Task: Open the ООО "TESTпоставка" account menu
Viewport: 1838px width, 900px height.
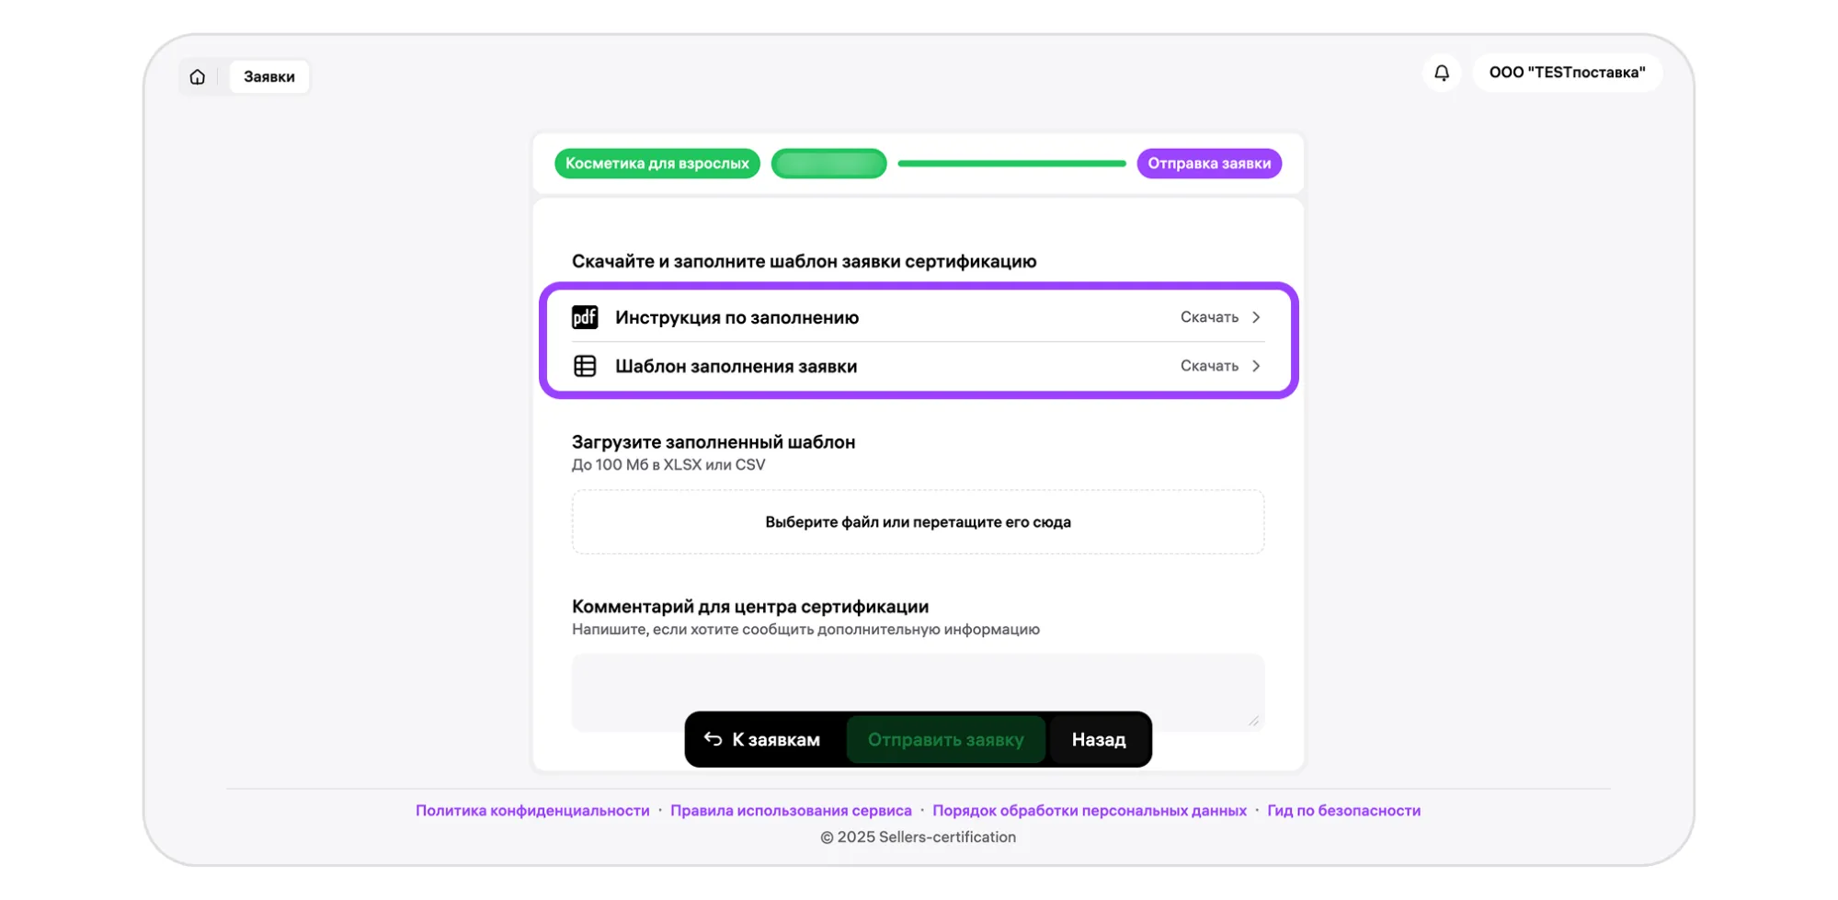Action: pos(1567,73)
